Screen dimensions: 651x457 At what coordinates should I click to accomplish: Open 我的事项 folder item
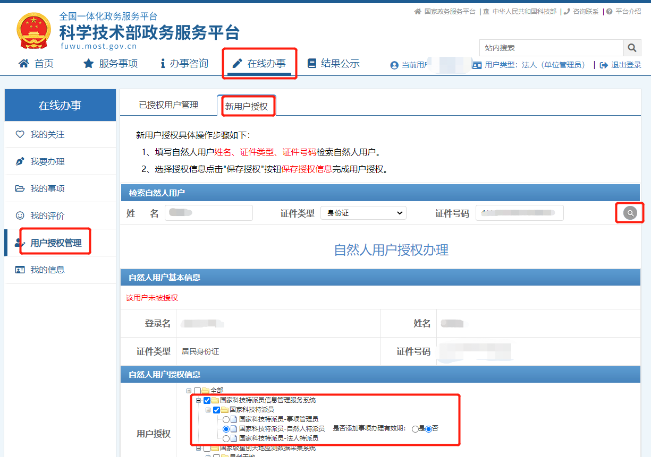click(x=47, y=189)
